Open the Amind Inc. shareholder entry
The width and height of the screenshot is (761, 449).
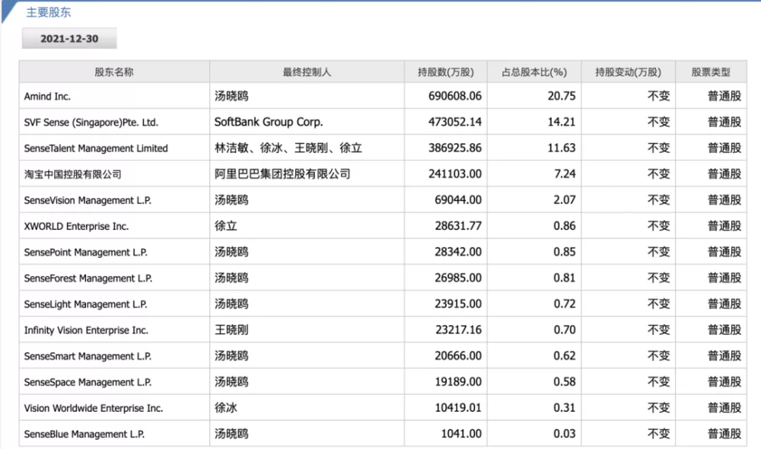coord(47,96)
